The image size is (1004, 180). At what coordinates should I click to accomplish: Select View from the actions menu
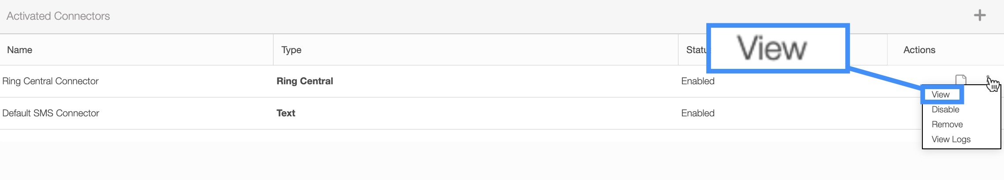[940, 95]
